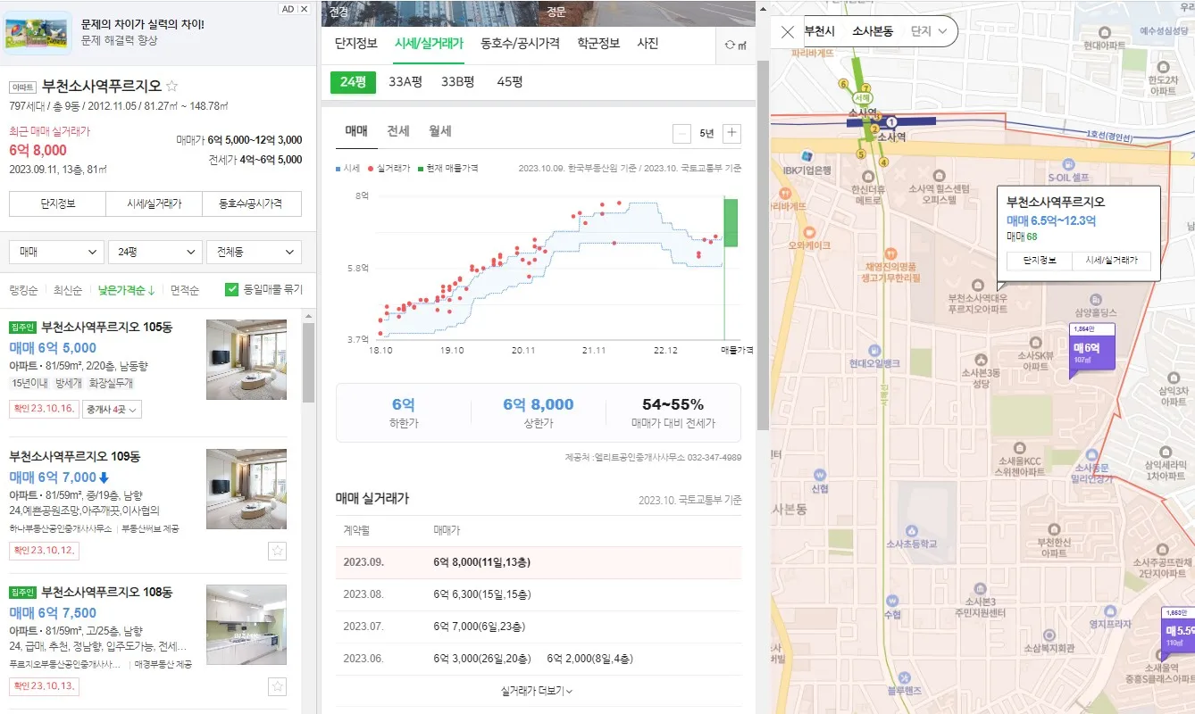This screenshot has height=714, width=1195.
Task: Open the 전체동 building dropdown
Action: point(254,252)
